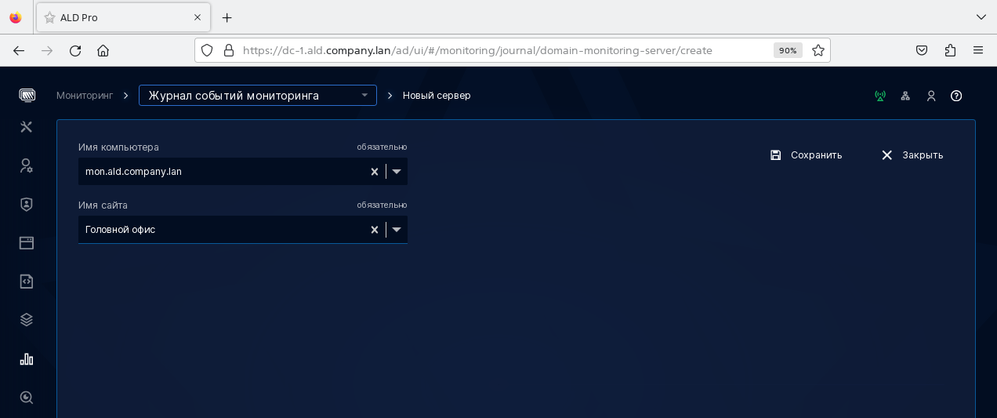Click the layers stack sidebar icon
997x418 pixels.
coord(27,320)
